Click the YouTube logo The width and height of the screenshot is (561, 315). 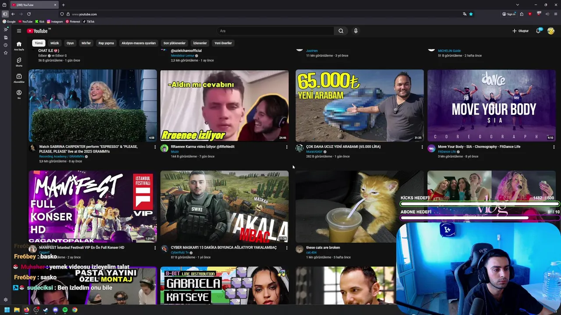click(39, 31)
